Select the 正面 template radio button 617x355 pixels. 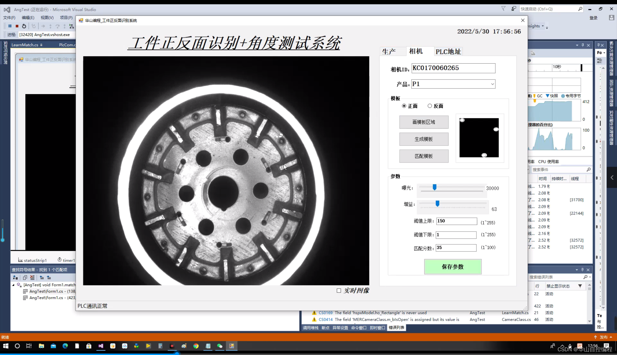pos(404,106)
